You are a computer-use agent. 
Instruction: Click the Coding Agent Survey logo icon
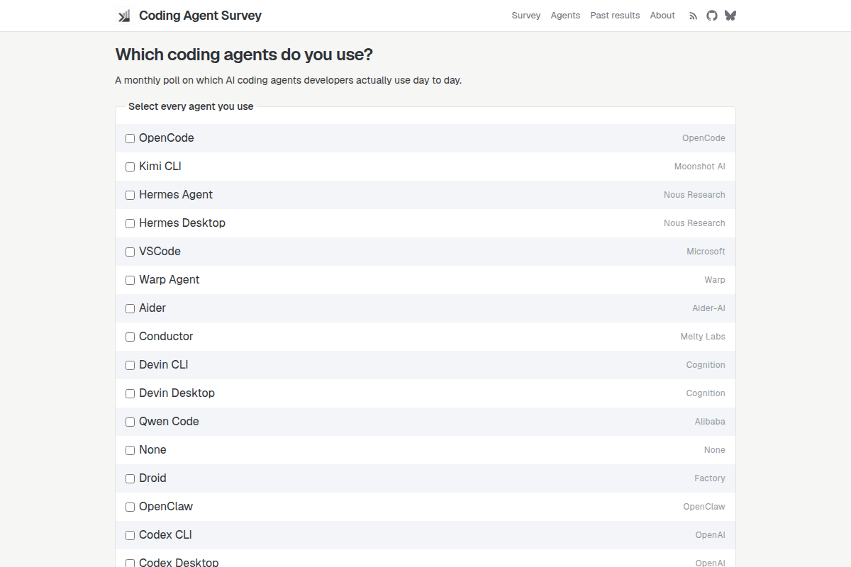coord(124,16)
